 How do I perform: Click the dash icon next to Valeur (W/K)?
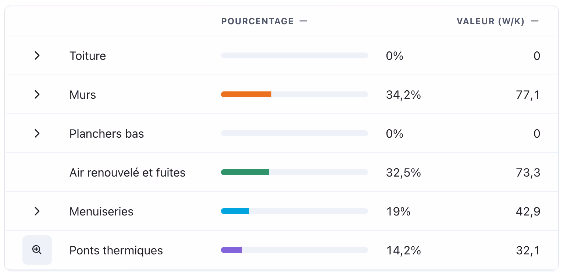[x=535, y=21]
